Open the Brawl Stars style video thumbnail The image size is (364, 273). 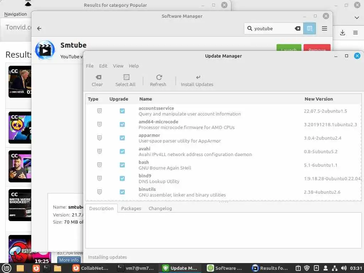[x=20, y=128]
